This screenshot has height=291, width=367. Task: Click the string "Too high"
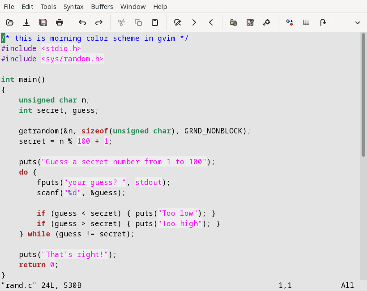coord(180,223)
